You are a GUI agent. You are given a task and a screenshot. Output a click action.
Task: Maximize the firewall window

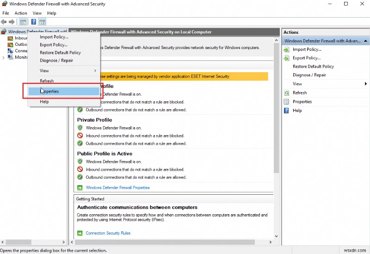pyautogui.click(x=346, y=4)
